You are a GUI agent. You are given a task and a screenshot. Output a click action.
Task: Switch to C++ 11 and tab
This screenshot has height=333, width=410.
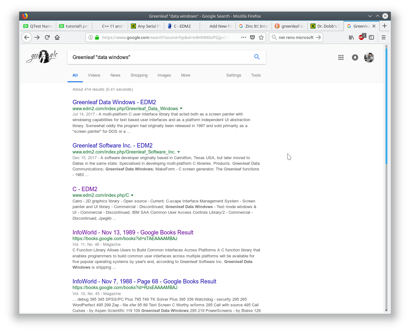point(110,26)
